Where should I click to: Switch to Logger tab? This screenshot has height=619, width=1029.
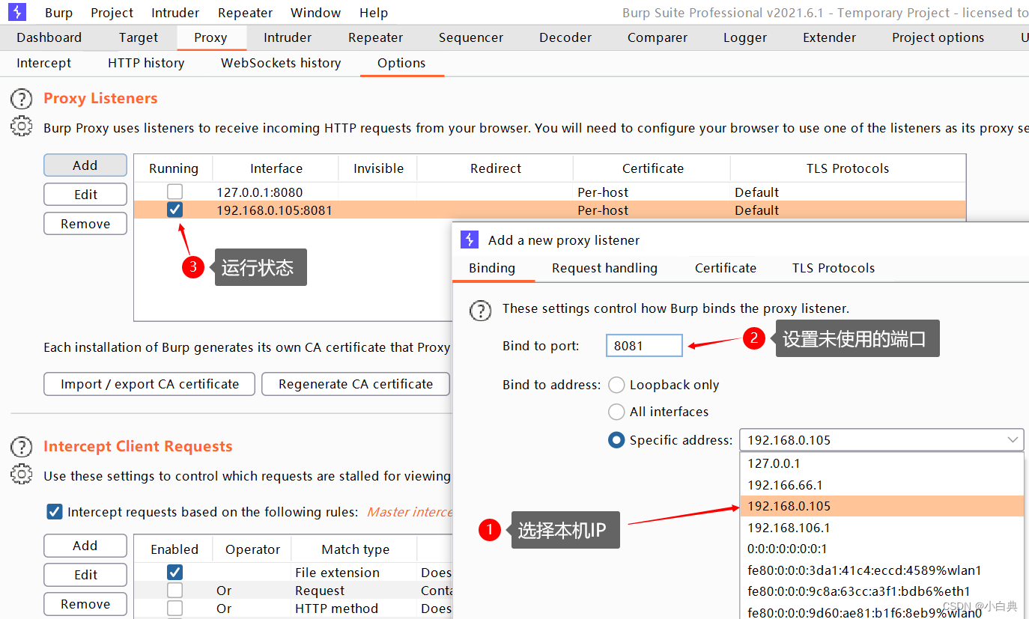point(745,37)
